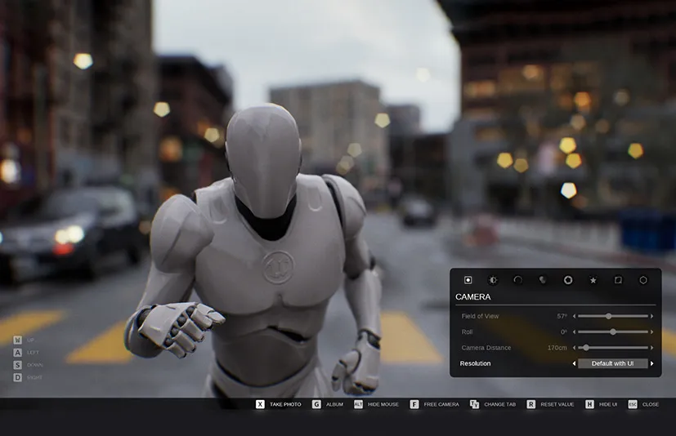Click the R key Reset Value icon
The image size is (676, 436).
click(531, 404)
